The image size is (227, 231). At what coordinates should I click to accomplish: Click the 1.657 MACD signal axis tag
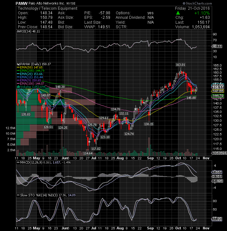pos(217,172)
